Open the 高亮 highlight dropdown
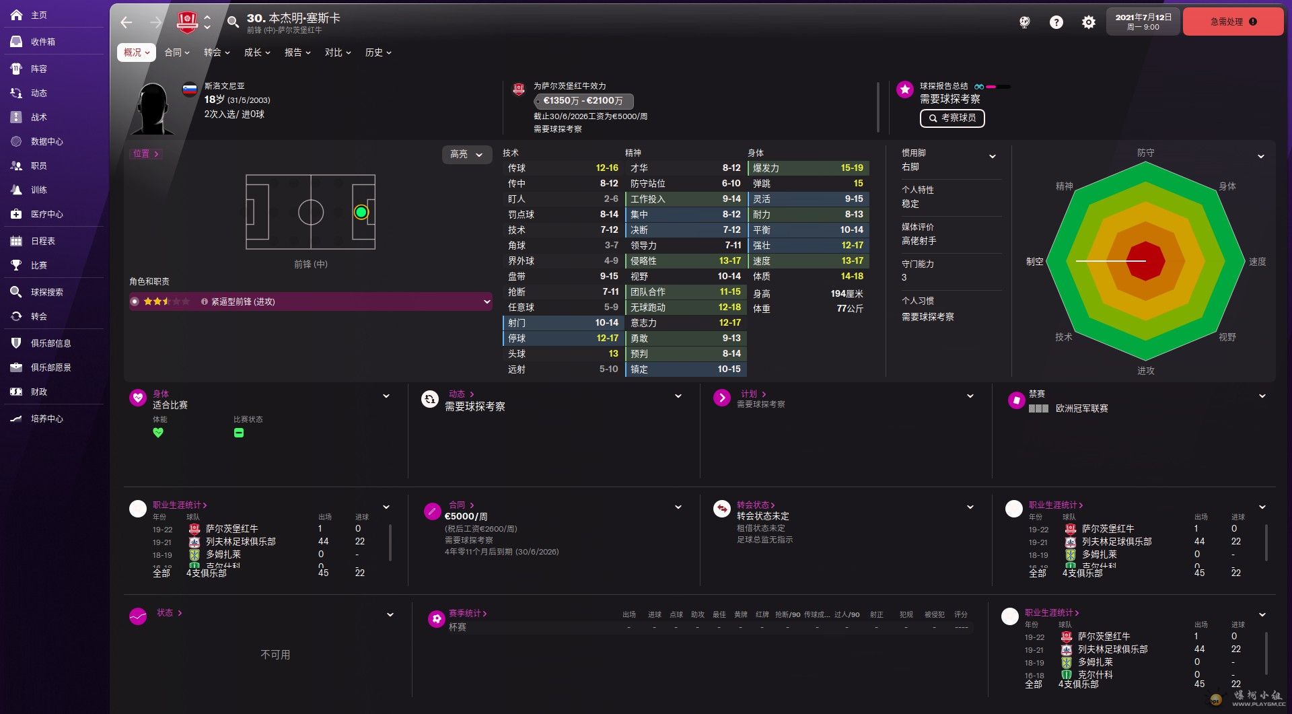 tap(466, 154)
